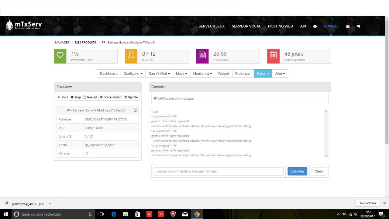Select the French flag language icon
389x219 pixels.
(348, 26)
